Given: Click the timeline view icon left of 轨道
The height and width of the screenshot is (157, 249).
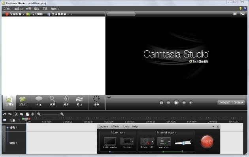Looking at the screenshot, I should (4, 120).
